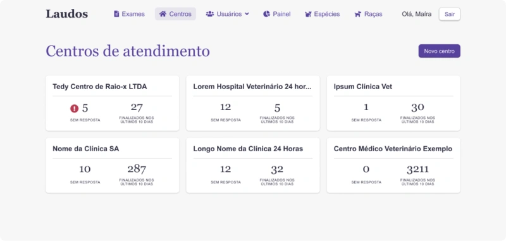
Task: Click the greeting text Olá, Maíra
Action: [x=417, y=14]
